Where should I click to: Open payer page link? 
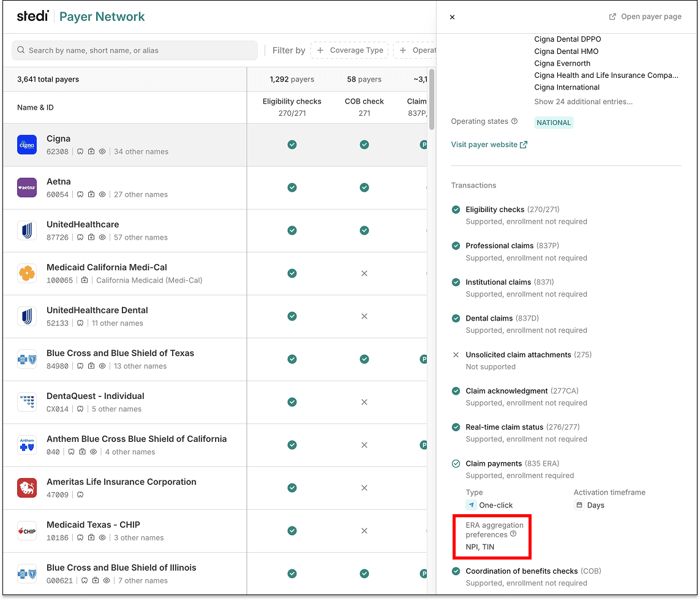pos(645,17)
